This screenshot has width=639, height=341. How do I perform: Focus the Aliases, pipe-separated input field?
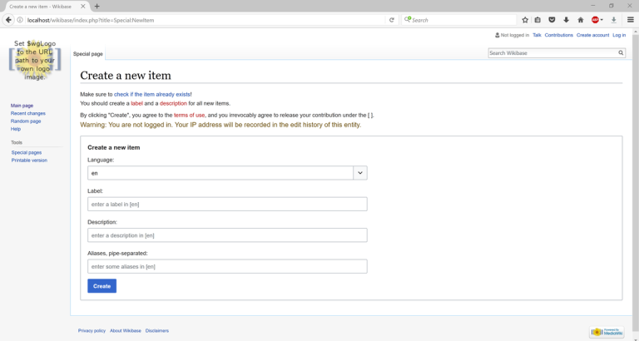click(x=227, y=266)
